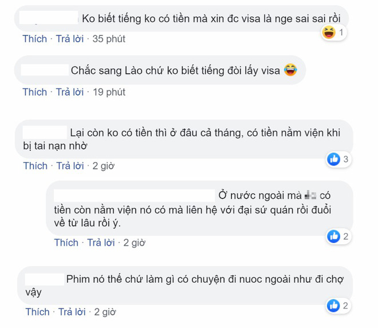Click crying-laughing emoji in Lào comment
This screenshot has height=328, width=378.
pos(290,70)
